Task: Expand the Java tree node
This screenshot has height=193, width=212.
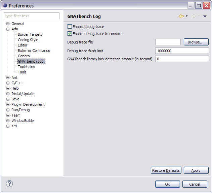Action: click(x=8, y=99)
